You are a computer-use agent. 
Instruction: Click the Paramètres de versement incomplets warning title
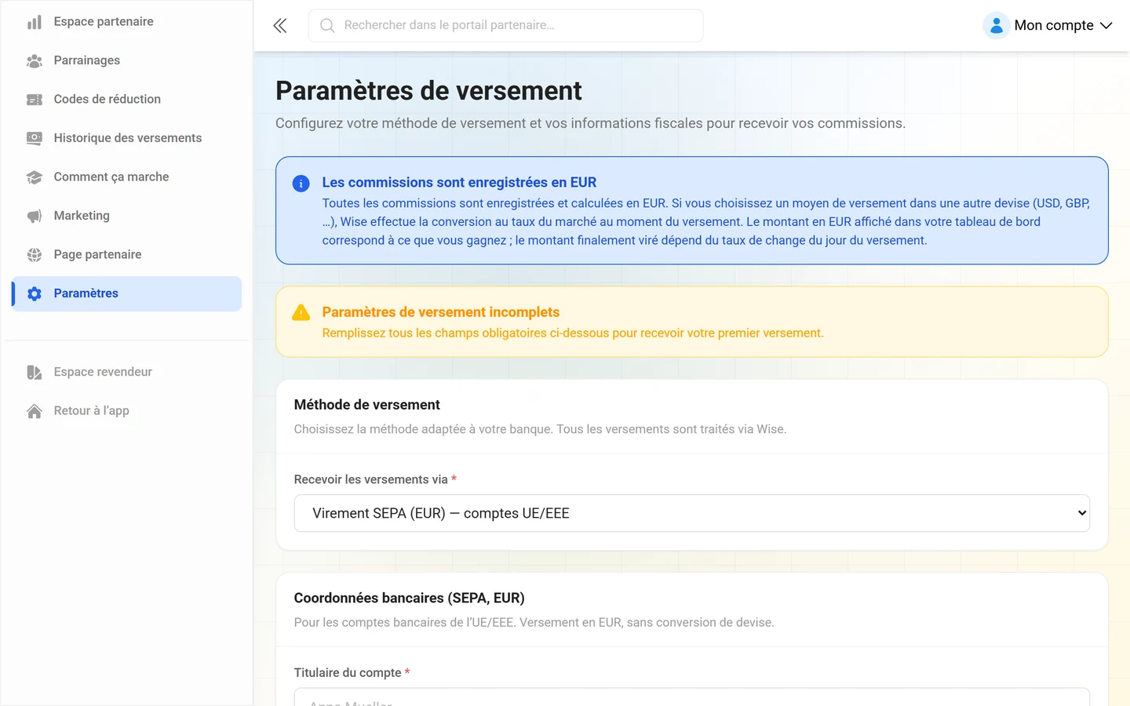pyautogui.click(x=441, y=312)
